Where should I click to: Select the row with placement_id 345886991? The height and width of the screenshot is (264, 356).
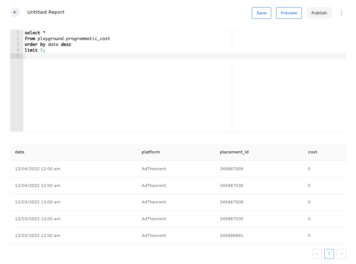pos(232,236)
